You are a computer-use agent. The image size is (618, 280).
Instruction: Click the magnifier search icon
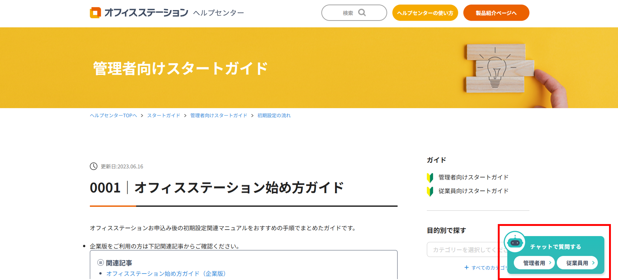(x=362, y=13)
